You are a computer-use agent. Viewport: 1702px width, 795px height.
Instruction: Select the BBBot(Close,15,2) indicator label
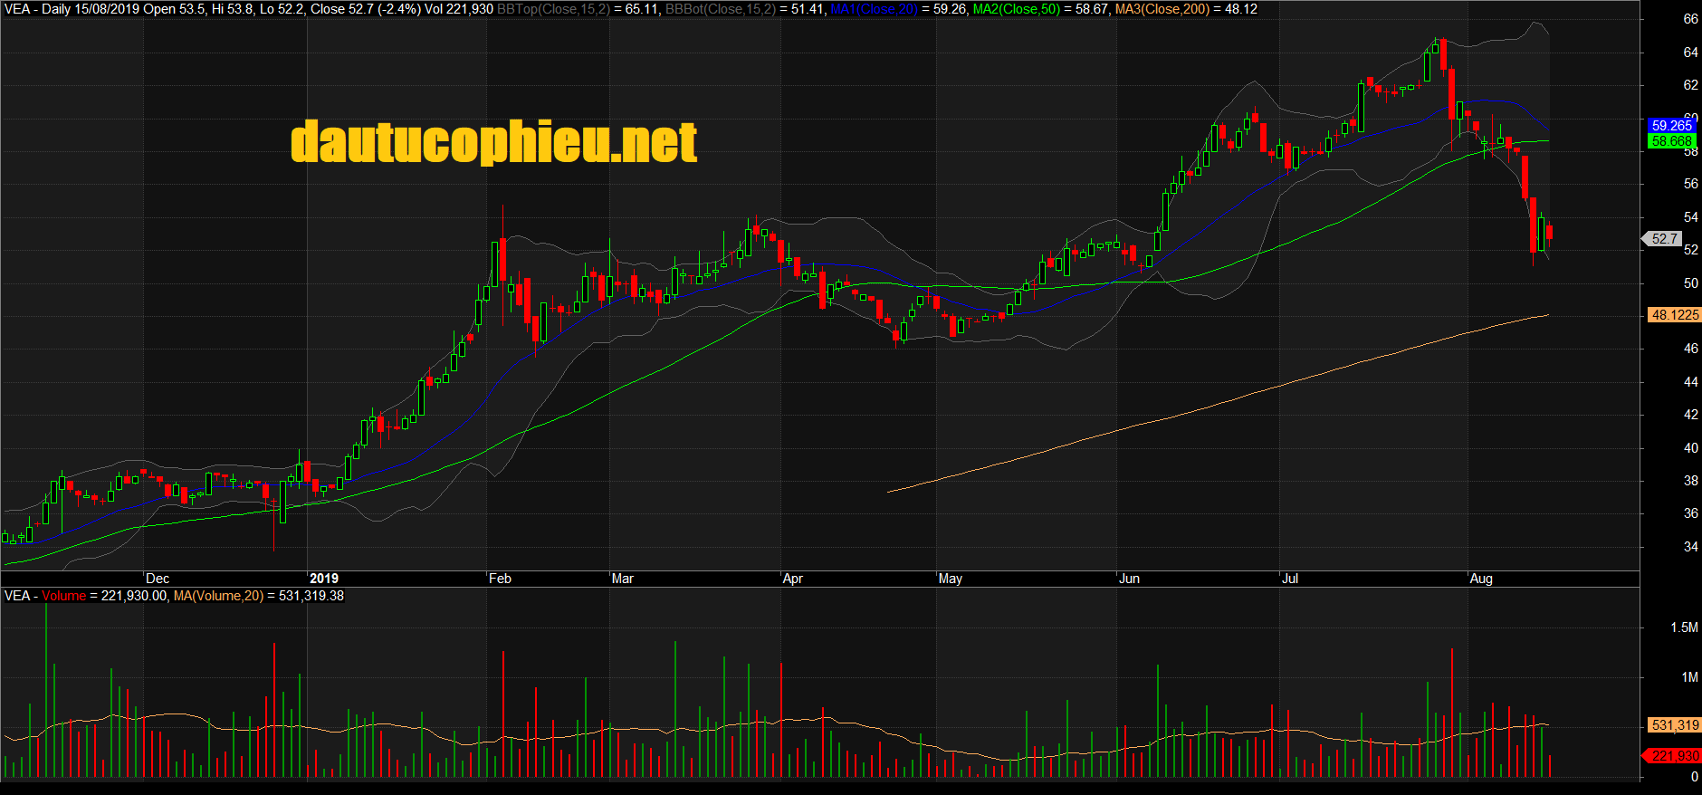click(722, 9)
